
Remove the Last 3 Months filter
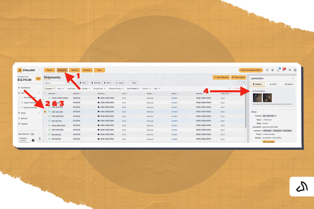coord(138,88)
